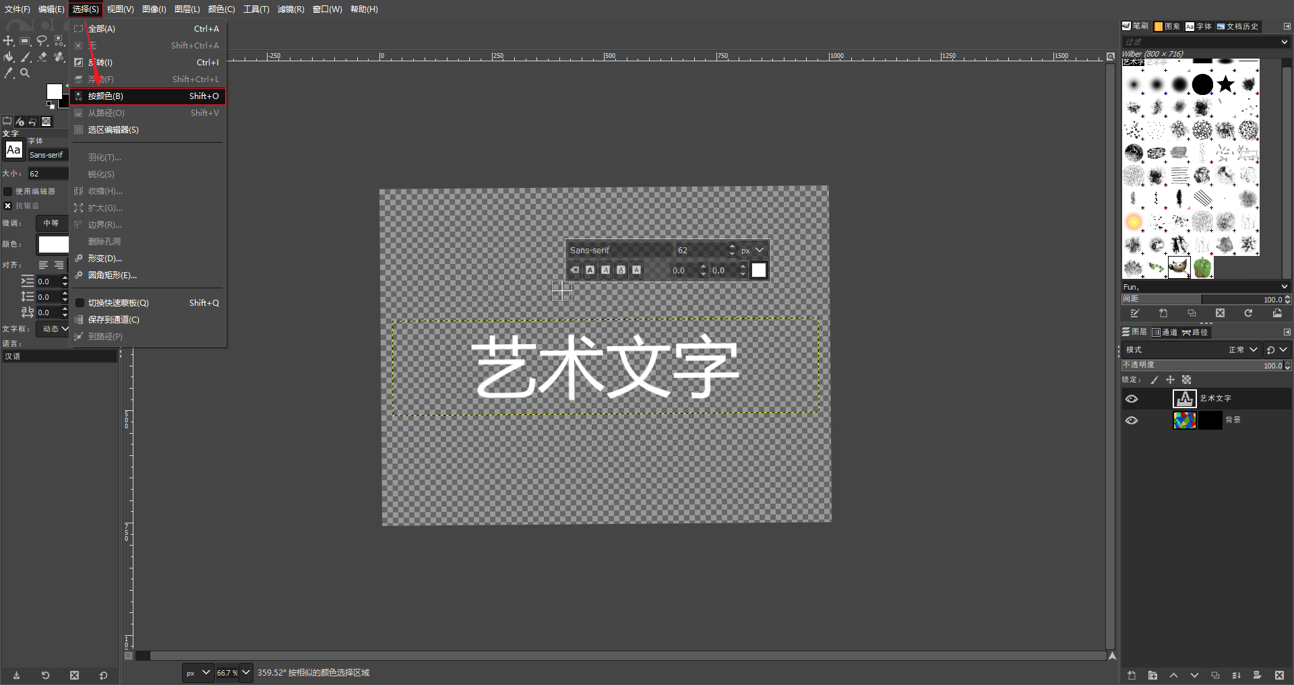Select the Move tool in toolbox

(x=9, y=41)
